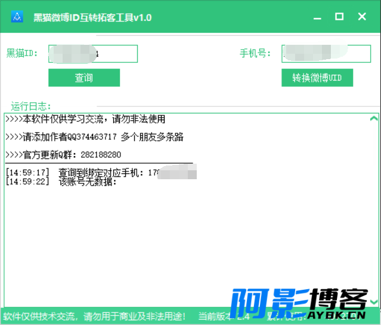
Task: Click the 手机号 label
Action: pos(255,53)
